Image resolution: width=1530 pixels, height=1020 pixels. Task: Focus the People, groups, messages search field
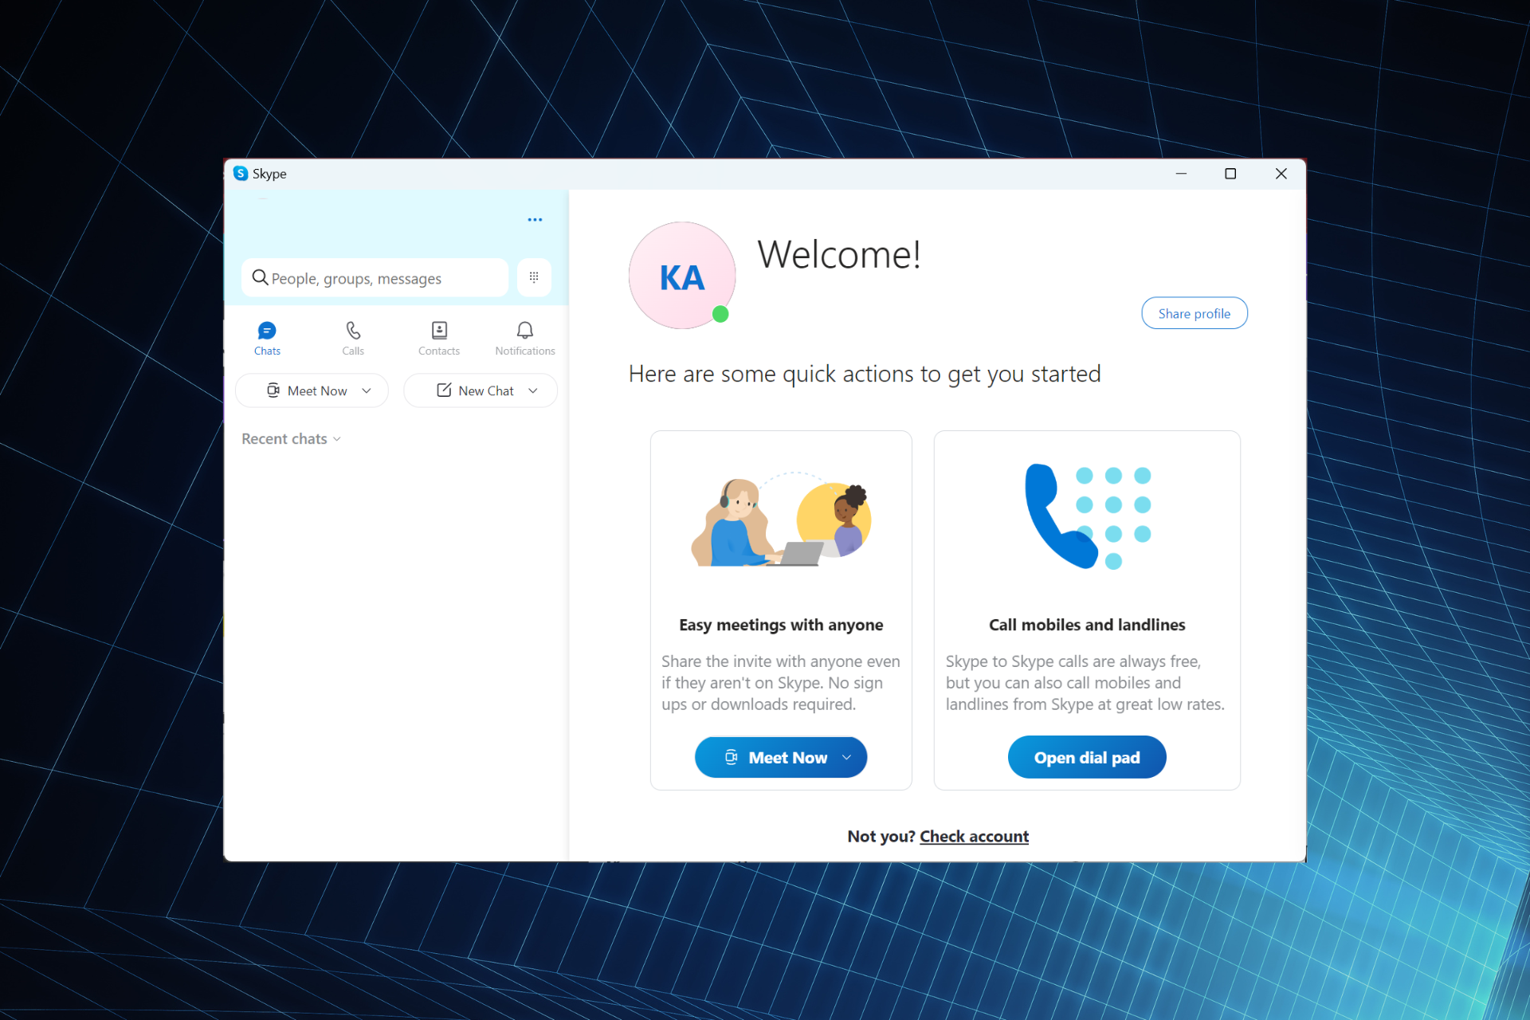[x=375, y=277]
